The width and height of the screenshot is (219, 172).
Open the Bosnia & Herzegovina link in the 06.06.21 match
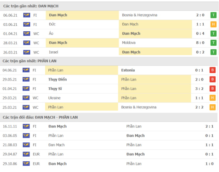(140, 15)
